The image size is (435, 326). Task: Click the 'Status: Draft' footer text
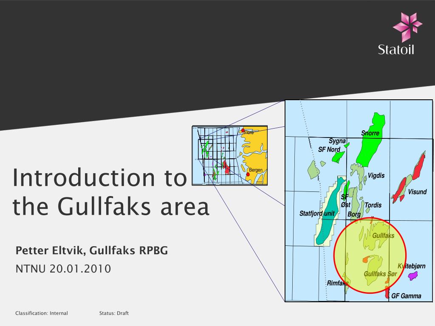(114, 313)
